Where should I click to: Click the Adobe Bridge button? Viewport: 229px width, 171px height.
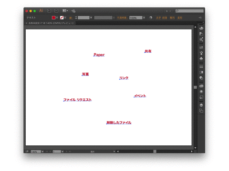[x=49, y=11]
